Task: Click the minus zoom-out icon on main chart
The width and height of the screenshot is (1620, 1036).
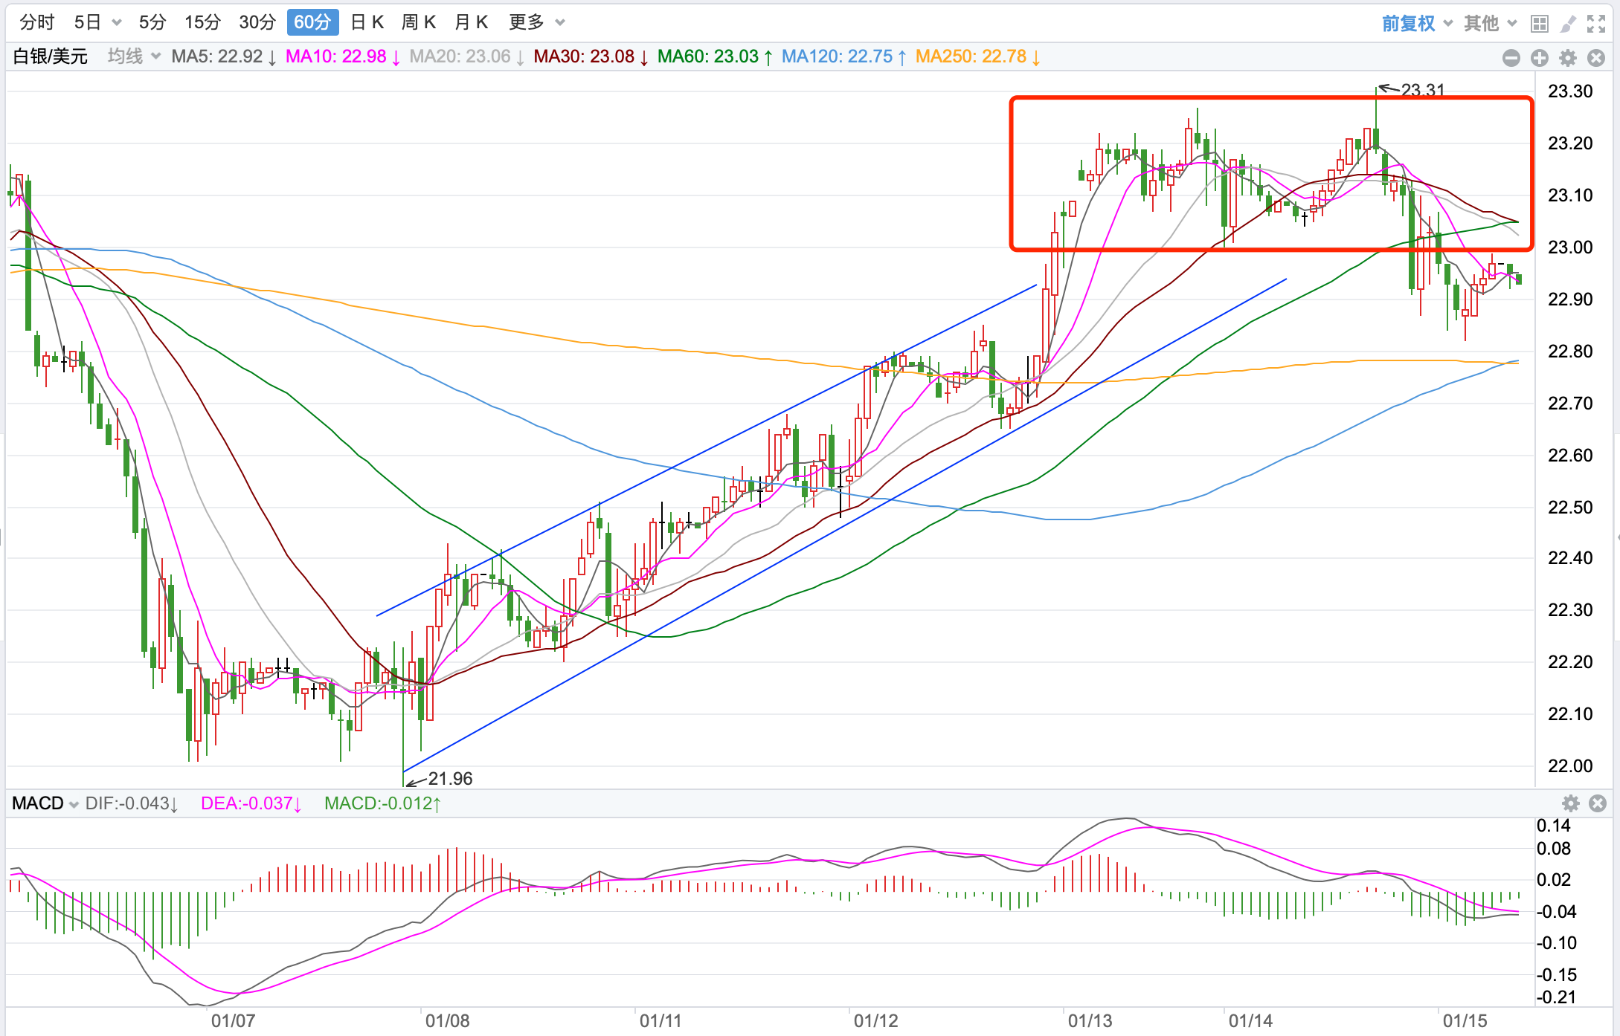Action: (x=1511, y=58)
